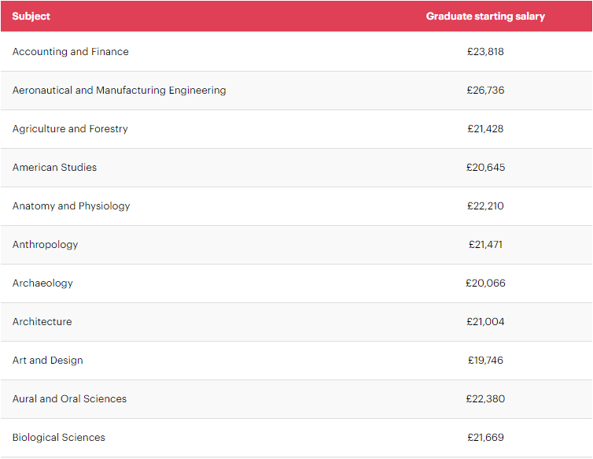Click Aural and Oral Sciences subject
This screenshot has width=593, height=459.
point(69,399)
